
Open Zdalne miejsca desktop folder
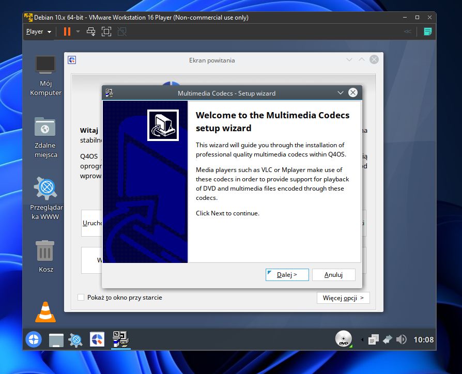pyautogui.click(x=45, y=138)
